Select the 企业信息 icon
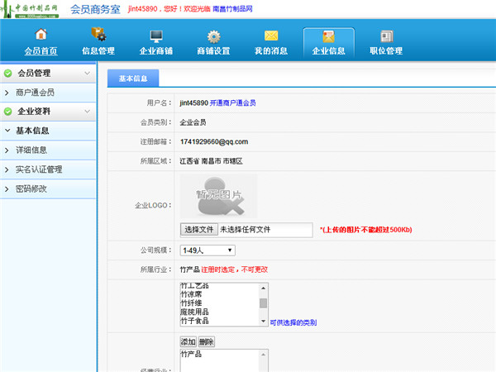Viewport: 496px width, 372px height. tap(328, 36)
